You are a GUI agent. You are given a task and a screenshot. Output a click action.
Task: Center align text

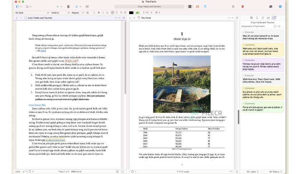click(117, 13)
